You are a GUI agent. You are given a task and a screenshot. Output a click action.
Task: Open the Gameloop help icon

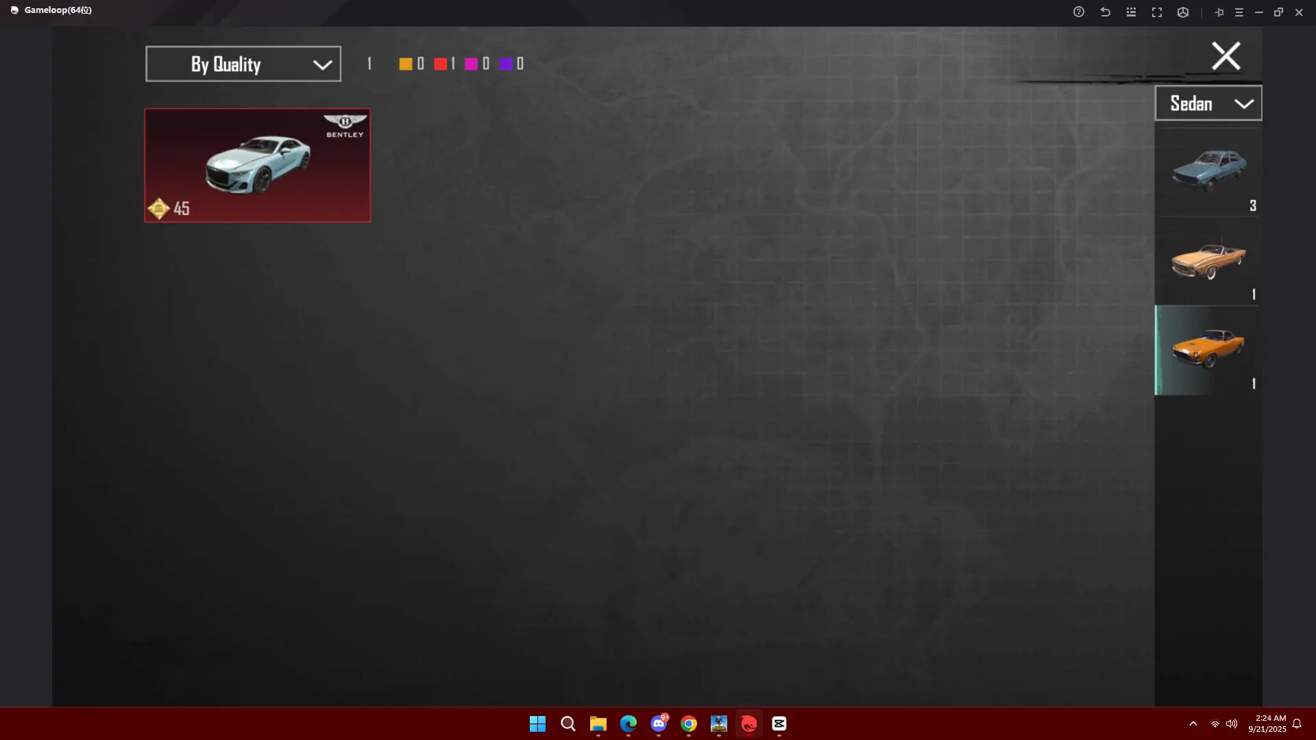coord(1079,12)
